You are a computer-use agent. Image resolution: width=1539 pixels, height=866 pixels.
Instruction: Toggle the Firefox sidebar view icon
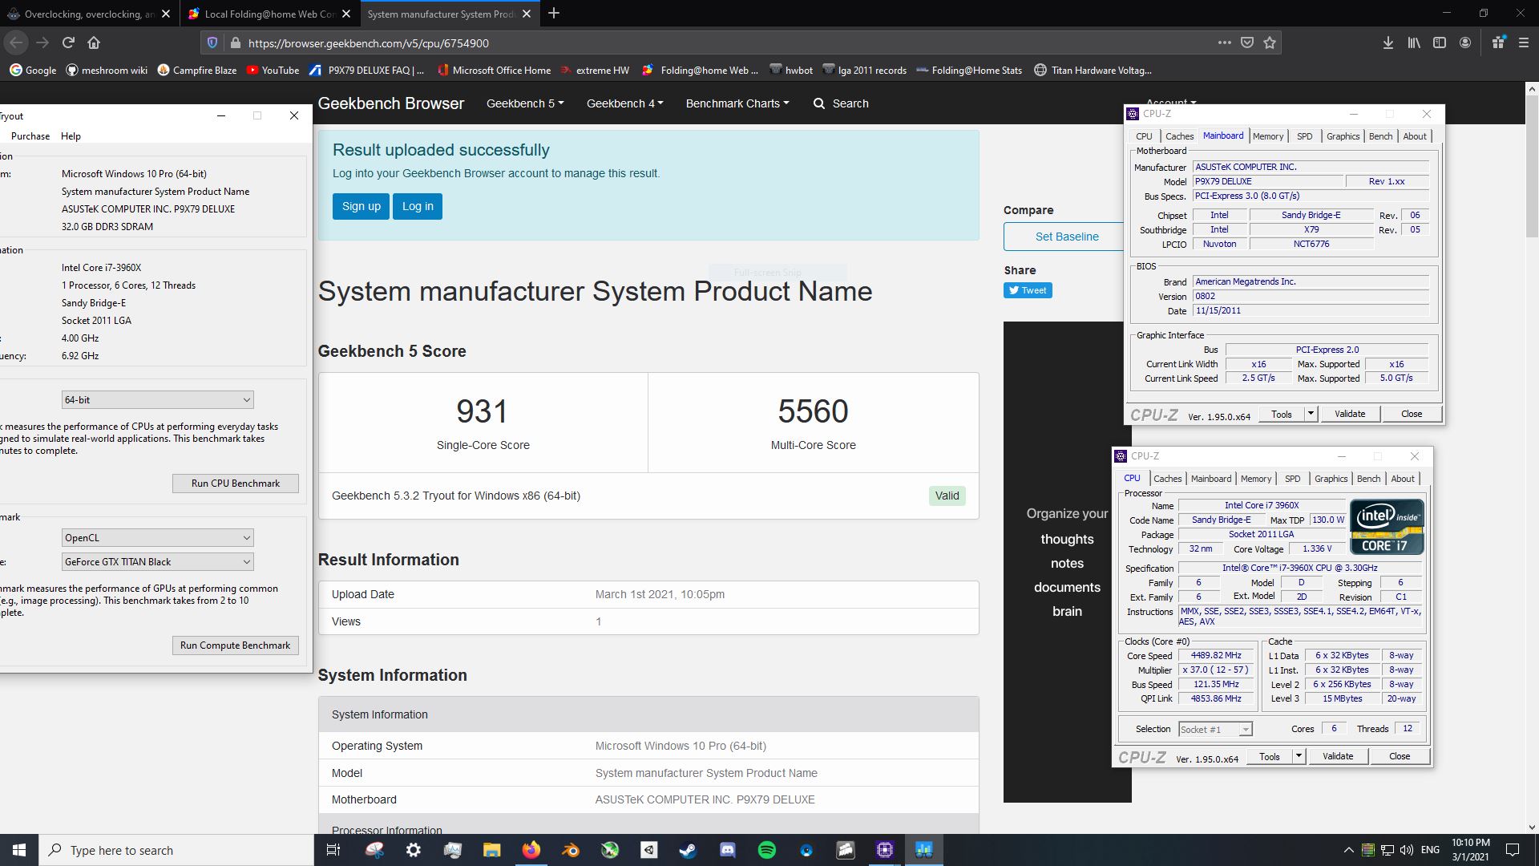click(x=1440, y=42)
